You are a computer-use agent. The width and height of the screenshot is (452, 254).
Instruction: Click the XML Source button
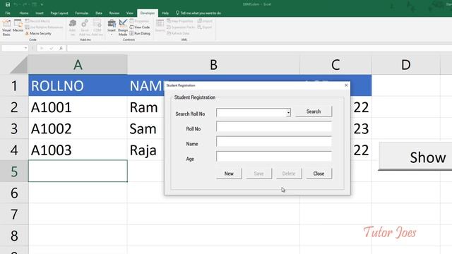[x=160, y=26]
